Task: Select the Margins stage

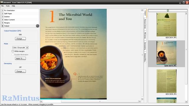Action: pyautogui.click(x=20, y=23)
